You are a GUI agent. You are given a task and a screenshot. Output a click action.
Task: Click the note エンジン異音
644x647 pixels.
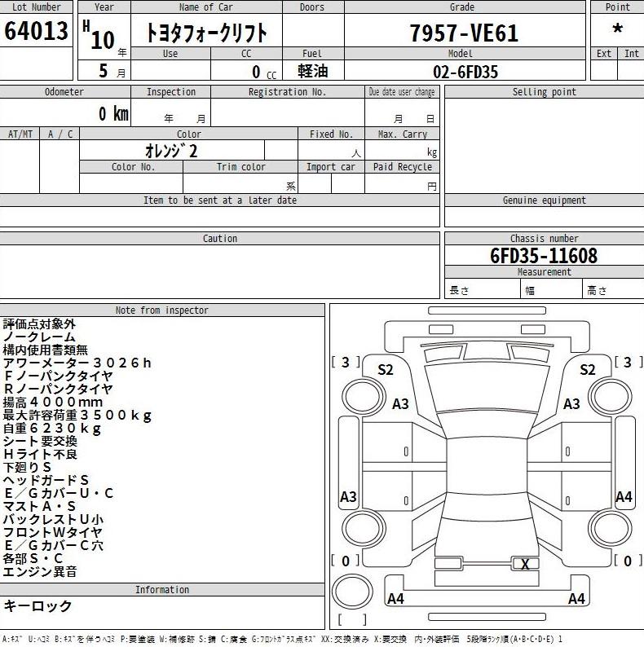click(40, 572)
